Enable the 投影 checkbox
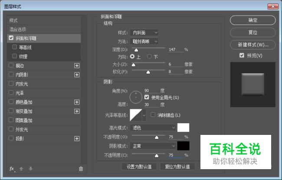Screen dimensions: 282x180 coord(11,138)
